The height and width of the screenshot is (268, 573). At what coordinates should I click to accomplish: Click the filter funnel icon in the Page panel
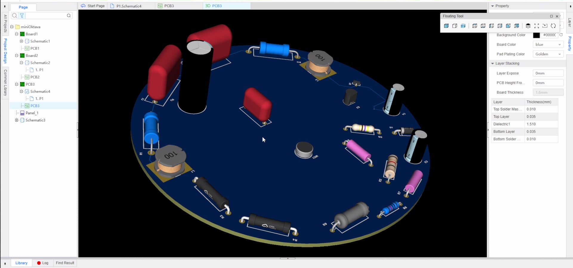(x=22, y=16)
